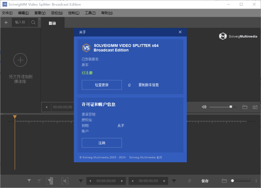Click the snapshot camera icon
The width and height of the screenshot is (261, 188).
coord(255,107)
